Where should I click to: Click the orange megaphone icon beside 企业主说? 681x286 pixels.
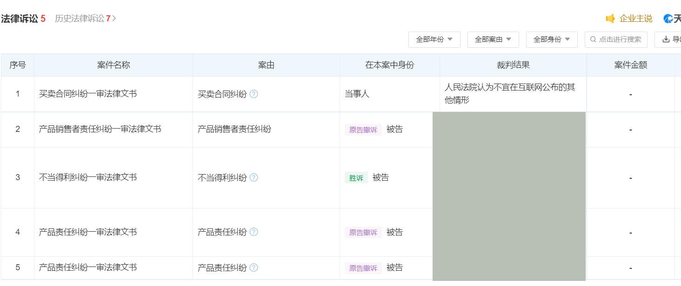pyautogui.click(x=610, y=18)
